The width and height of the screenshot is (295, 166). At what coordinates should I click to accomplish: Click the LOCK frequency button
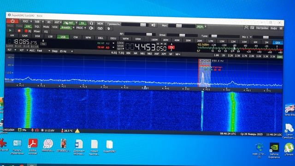coord(120,43)
